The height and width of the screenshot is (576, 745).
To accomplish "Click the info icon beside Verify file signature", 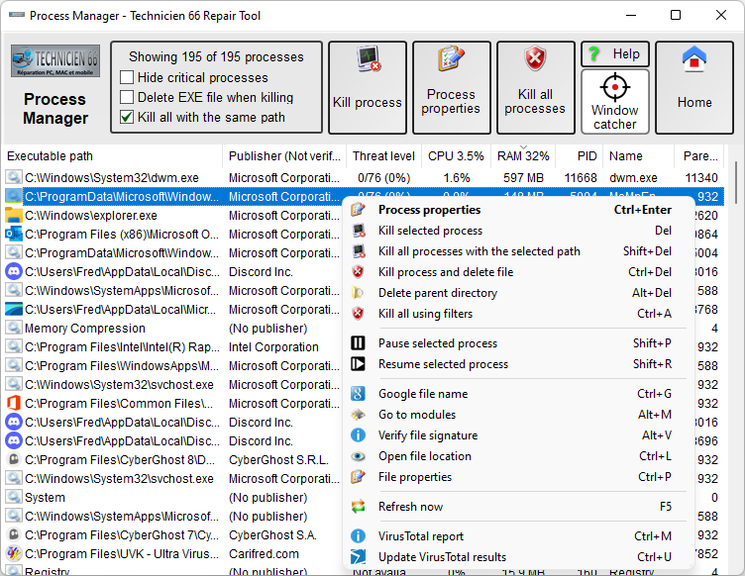I will [x=358, y=435].
